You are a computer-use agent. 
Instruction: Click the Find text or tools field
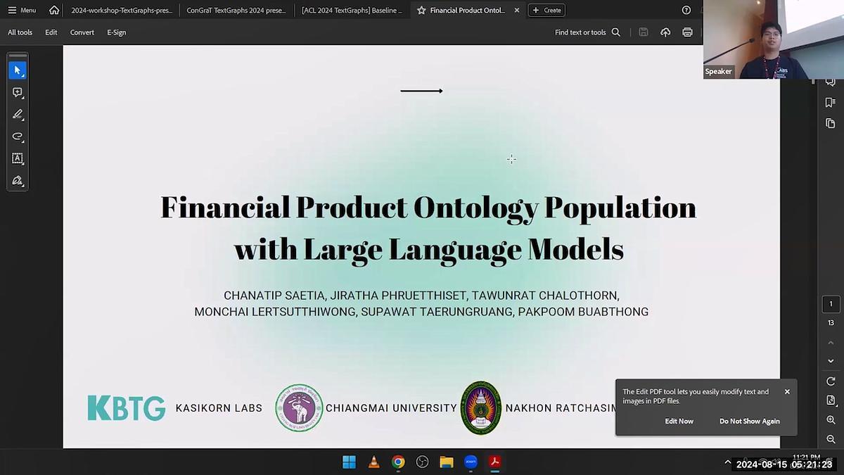click(580, 32)
